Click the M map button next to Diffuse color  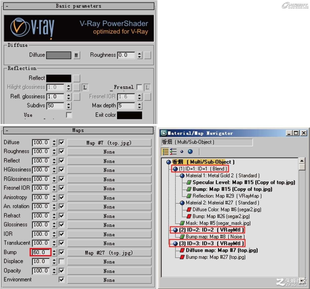[x=76, y=55]
